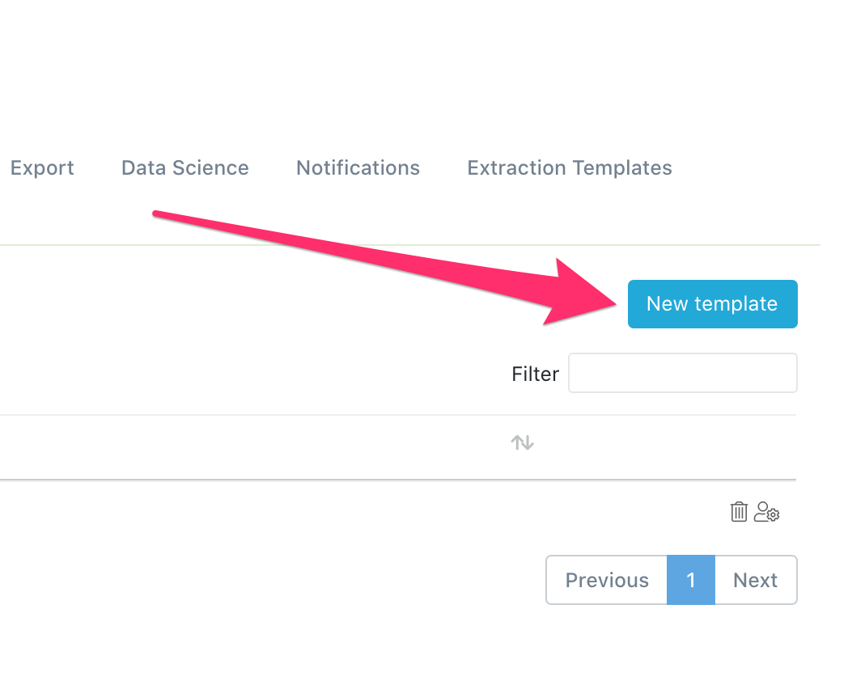This screenshot has width=848, height=681.
Task: Open the Data Science tab
Action: [x=184, y=168]
